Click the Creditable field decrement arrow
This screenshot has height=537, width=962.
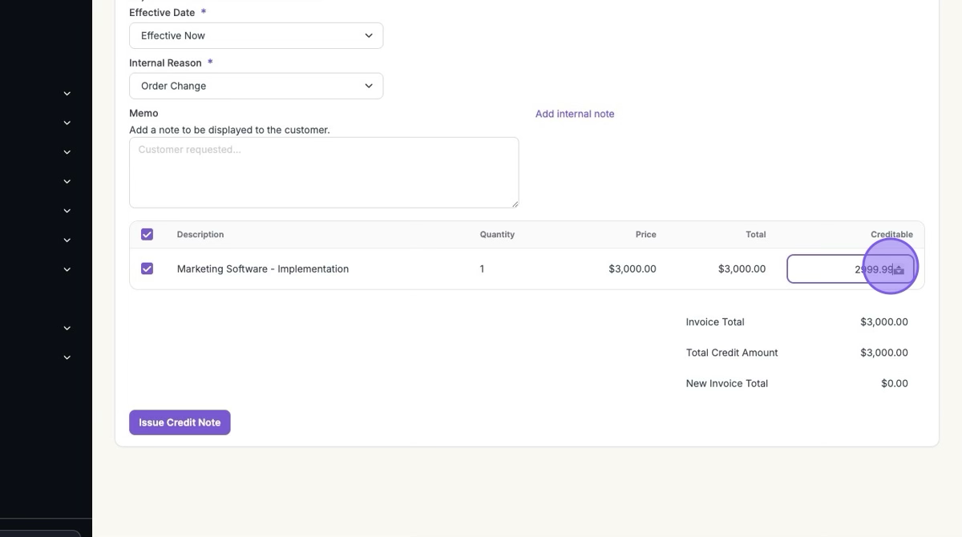[899, 273]
